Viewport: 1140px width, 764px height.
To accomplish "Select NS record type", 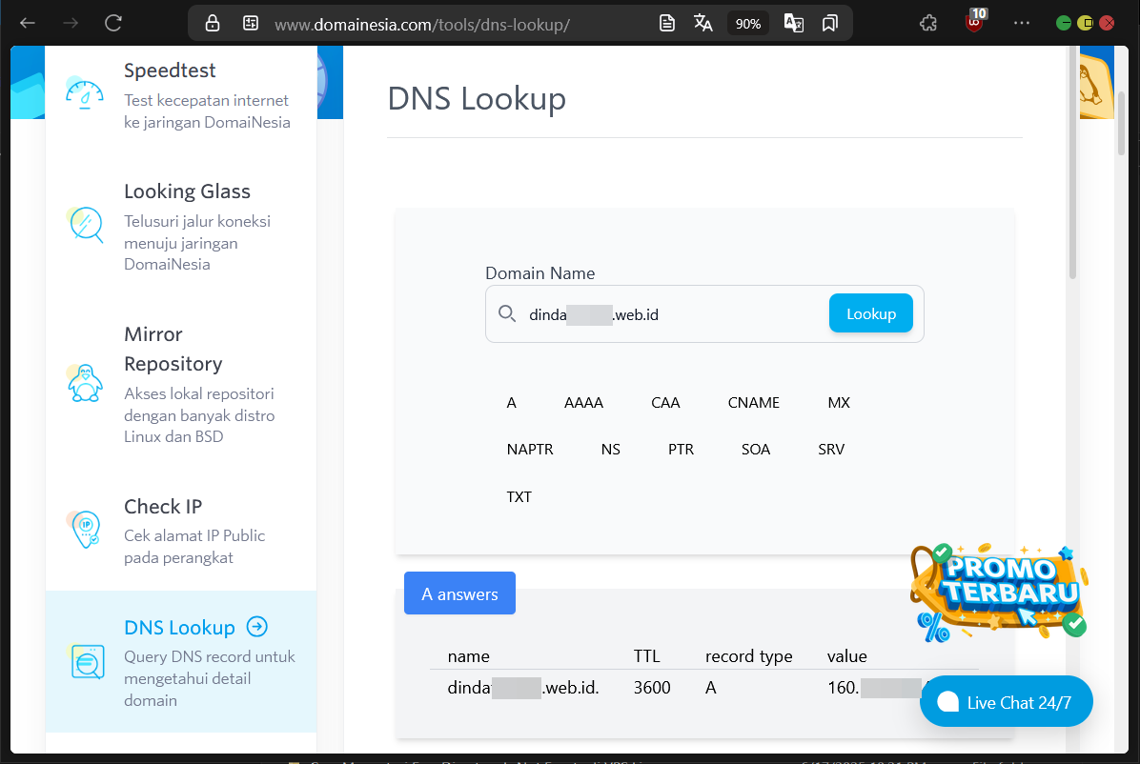I will click(611, 450).
